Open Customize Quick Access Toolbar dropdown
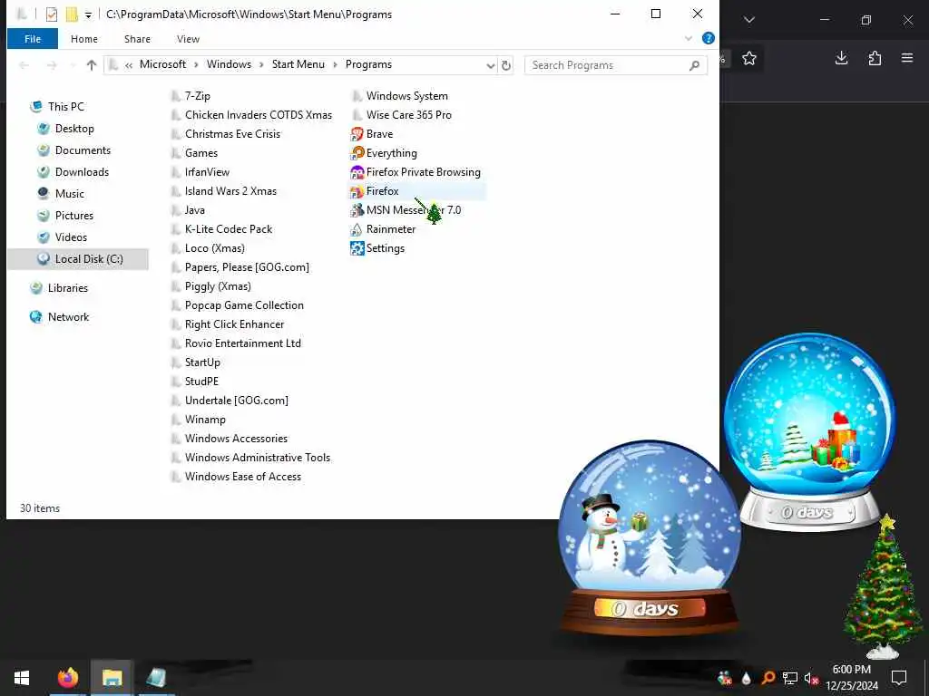This screenshot has width=929, height=696. click(x=88, y=14)
